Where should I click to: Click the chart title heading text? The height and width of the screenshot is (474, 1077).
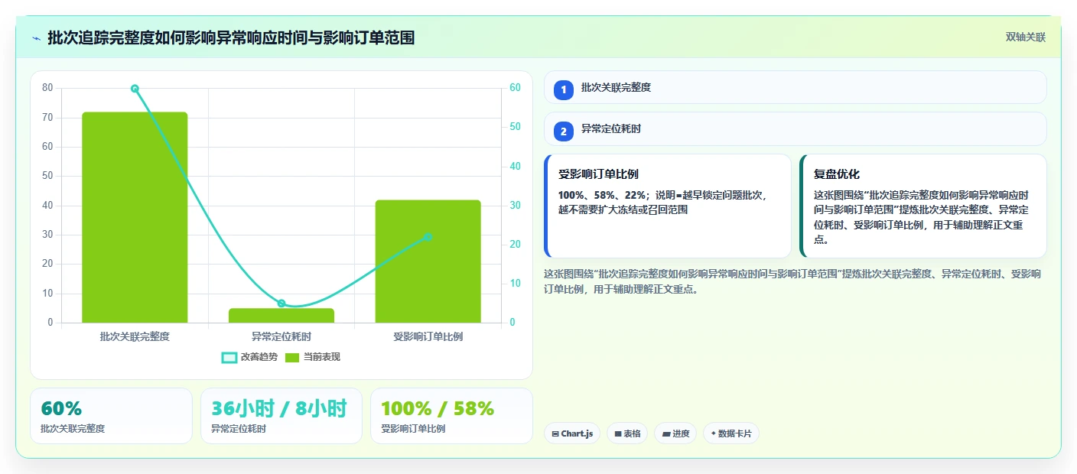pos(231,37)
